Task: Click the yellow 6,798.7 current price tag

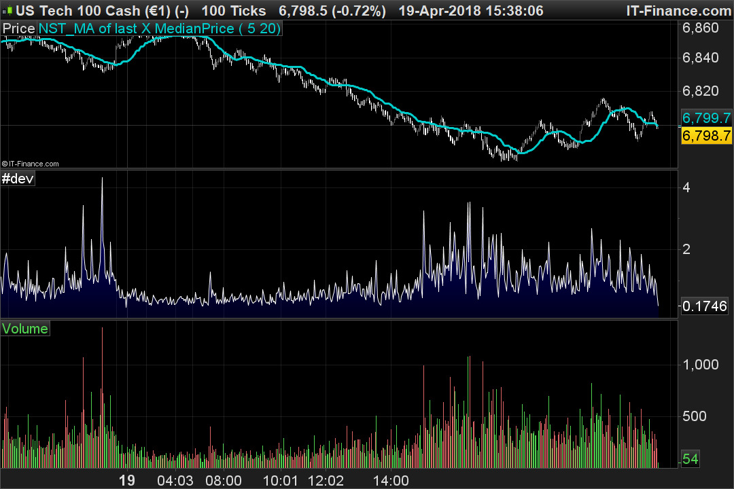Action: pyautogui.click(x=706, y=136)
